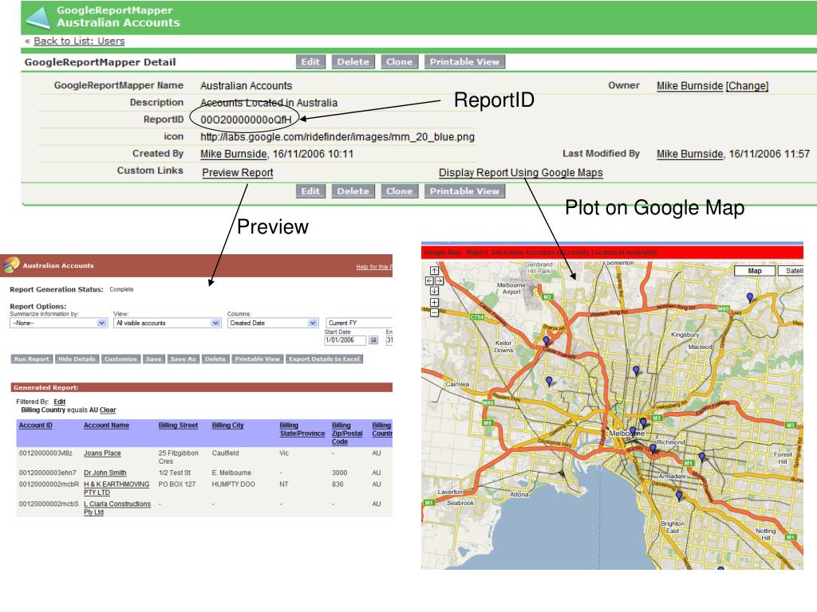Click the PO BOX 127 billing street cell
Viewport: 817px width, 612px height.
pyautogui.click(x=177, y=484)
